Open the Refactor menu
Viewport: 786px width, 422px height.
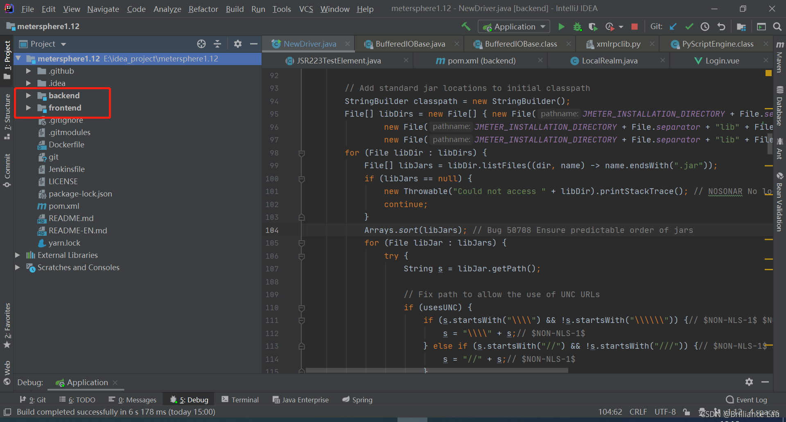(x=203, y=9)
